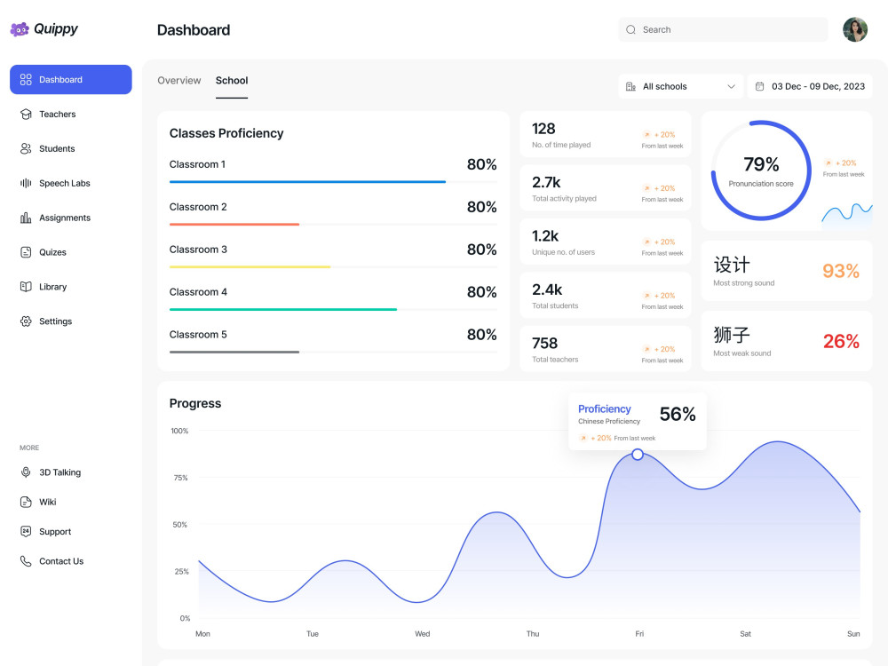This screenshot has height=666, width=888.
Task: Click the magnifier icon in search bar
Action: click(x=630, y=30)
